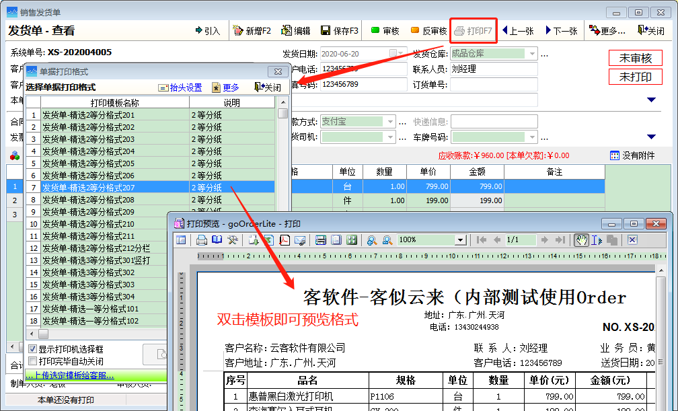678x411 pixels.
Task: Select template 发货单-精选3等分格式301竖打
Action: click(96, 260)
